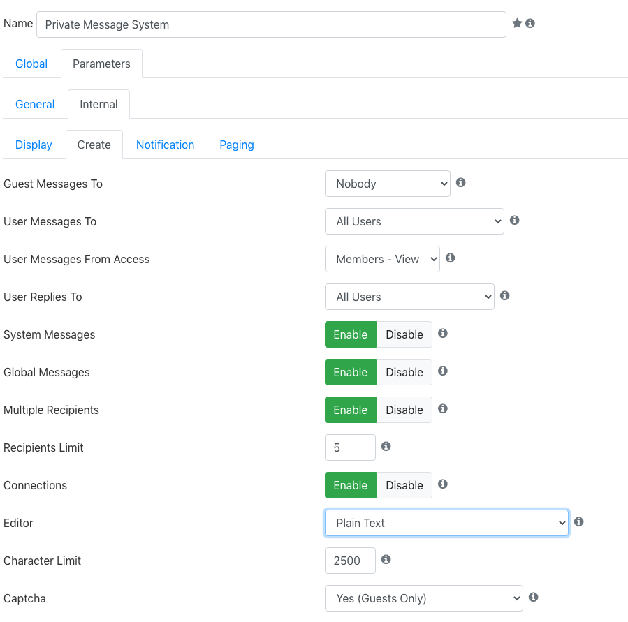
Task: Open the Captcha Yes (Guests Only) dropdown
Action: coord(423,598)
